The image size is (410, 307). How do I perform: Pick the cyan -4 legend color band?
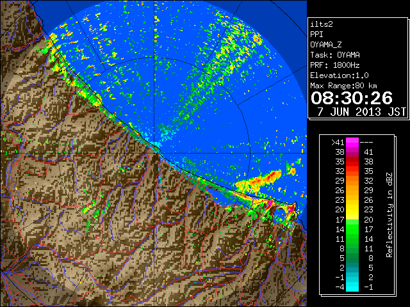coord(352,287)
